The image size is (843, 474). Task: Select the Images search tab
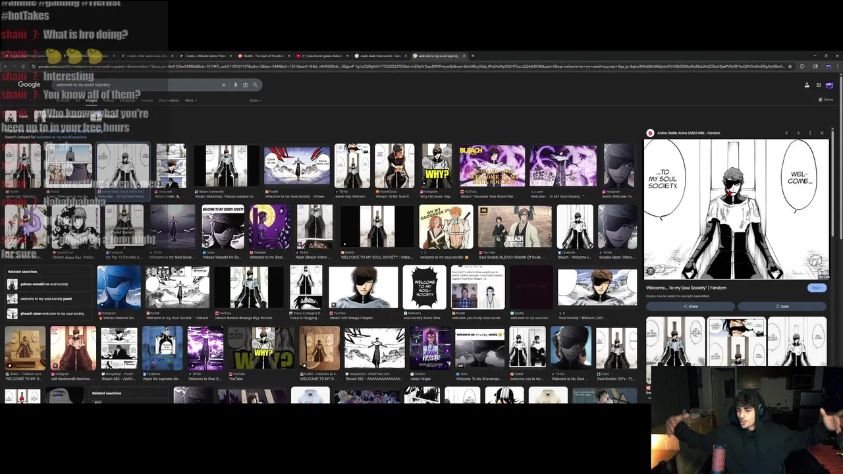[x=91, y=100]
